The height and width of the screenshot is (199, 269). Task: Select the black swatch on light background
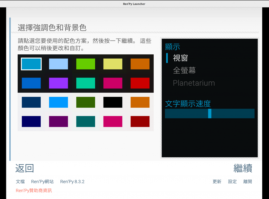click(x=113, y=102)
